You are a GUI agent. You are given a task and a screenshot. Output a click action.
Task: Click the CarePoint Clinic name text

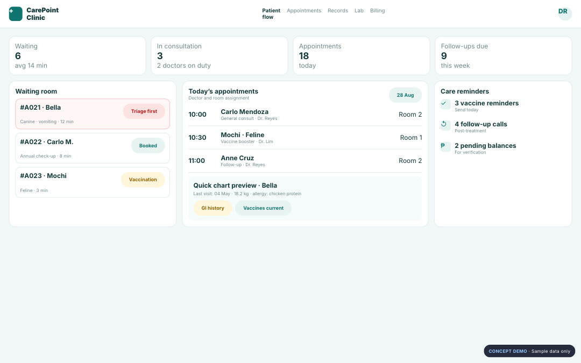(42, 13)
